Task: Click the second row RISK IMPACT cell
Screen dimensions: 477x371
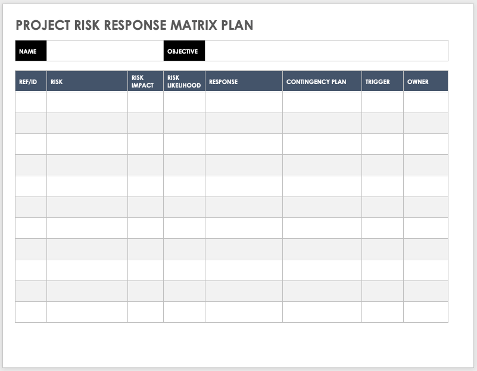Action: [x=145, y=123]
